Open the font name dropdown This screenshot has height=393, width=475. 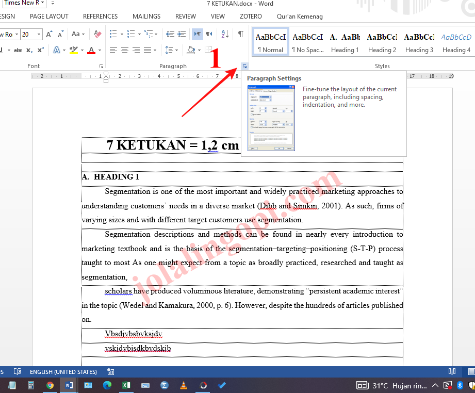tap(17, 34)
